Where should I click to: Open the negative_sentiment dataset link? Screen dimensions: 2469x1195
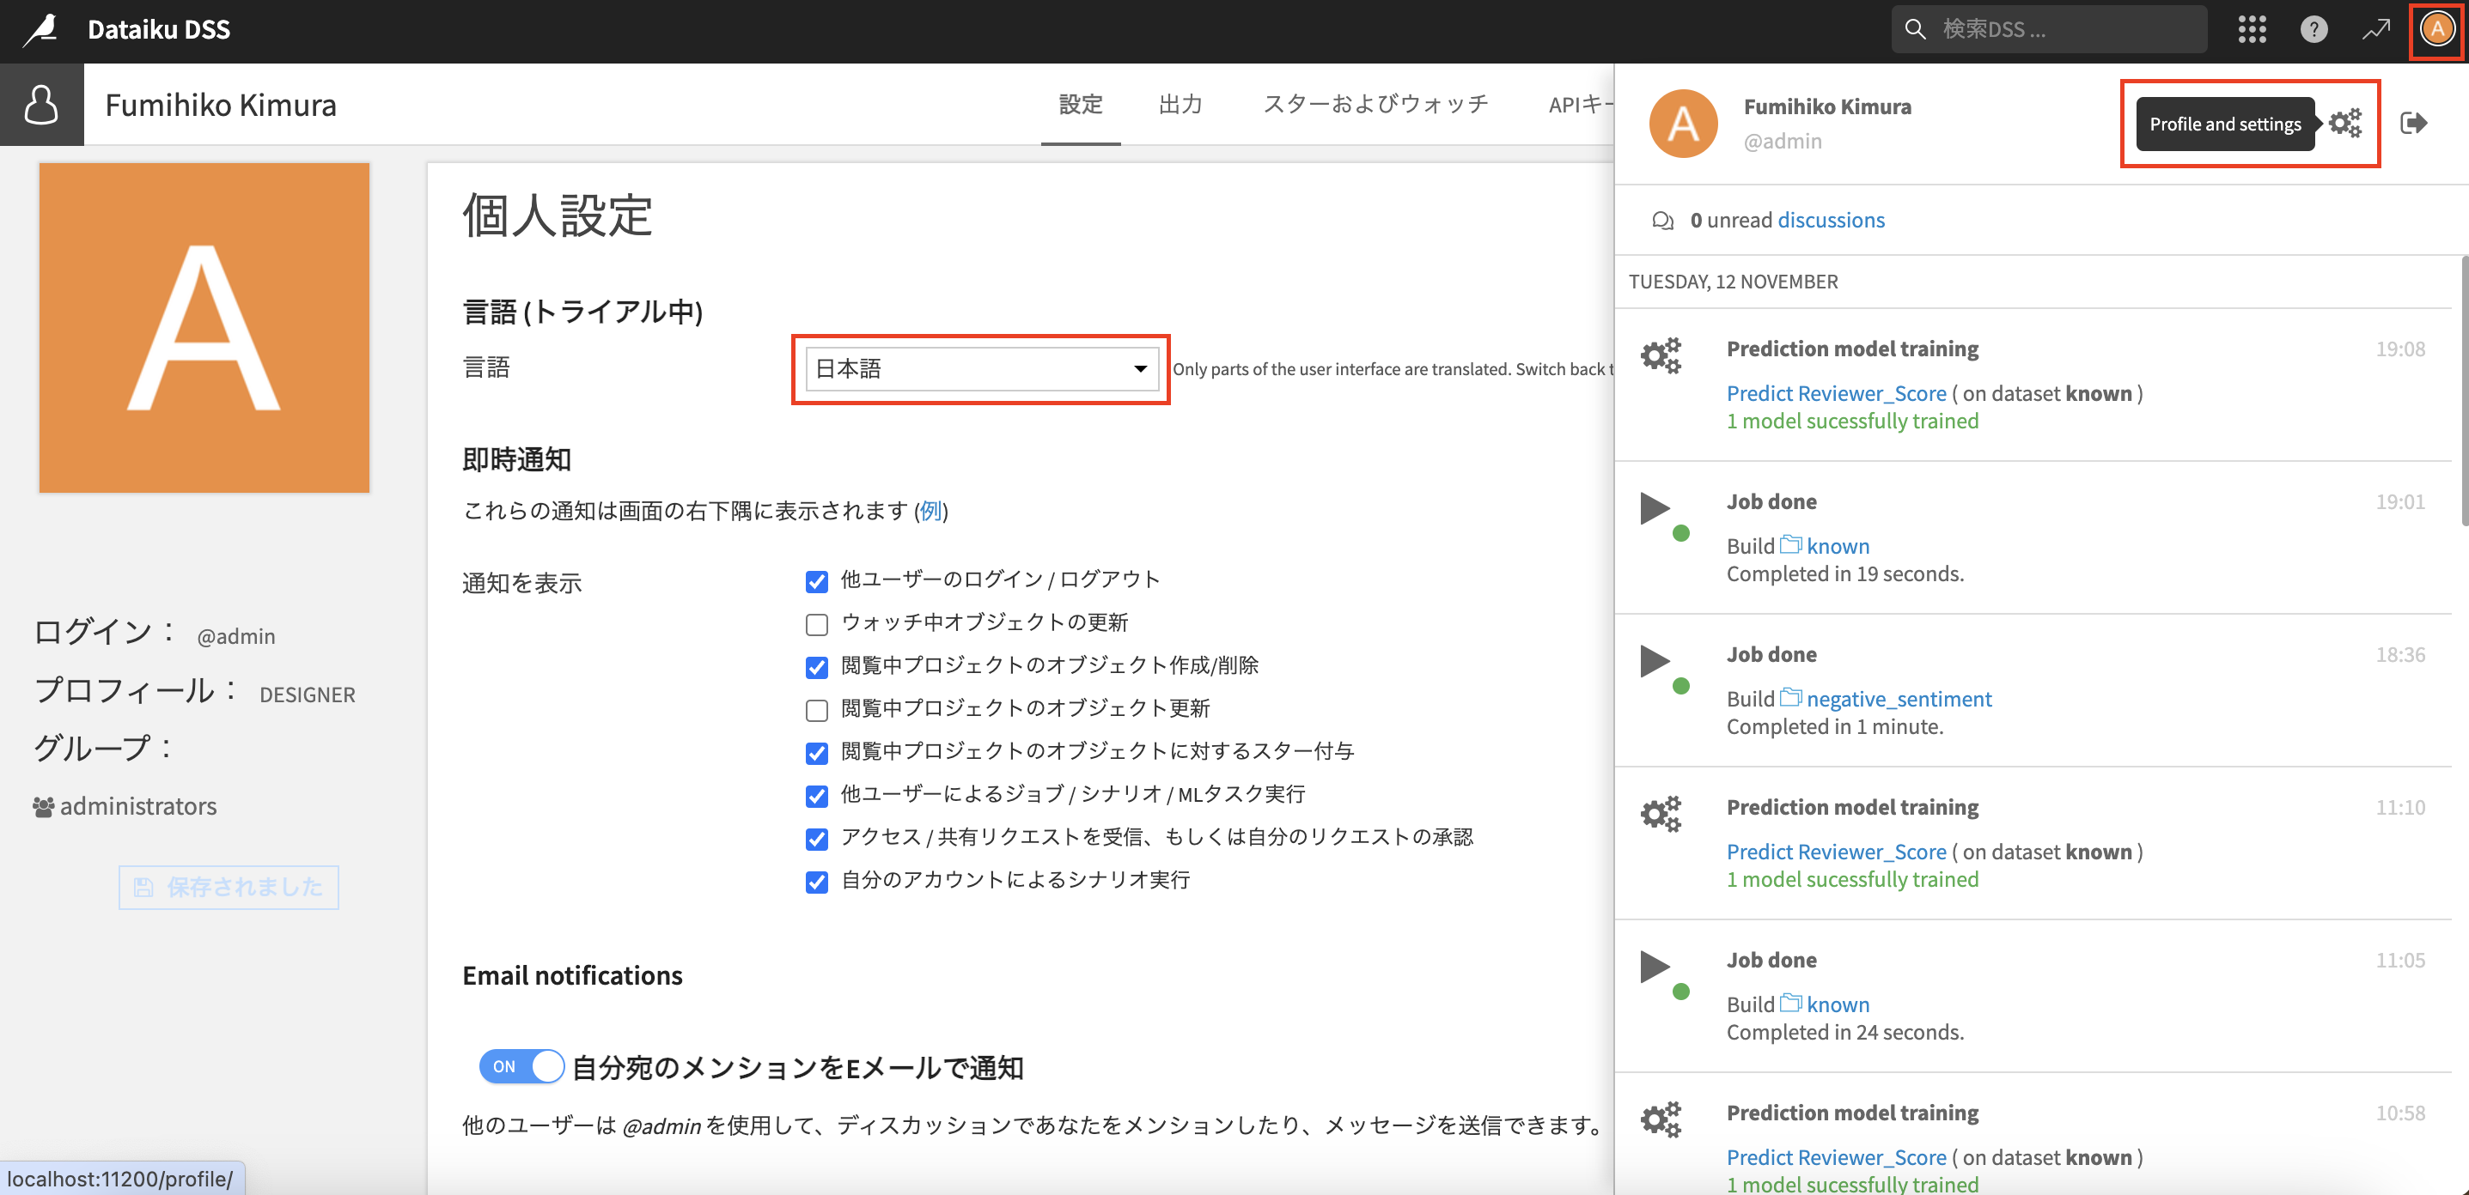click(x=1898, y=699)
